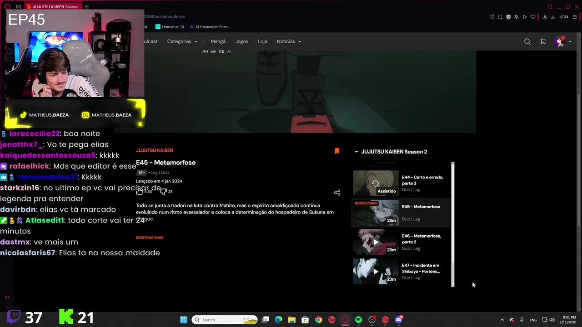Open the Mangá menu item
The height and width of the screenshot is (327, 582).
pos(218,41)
